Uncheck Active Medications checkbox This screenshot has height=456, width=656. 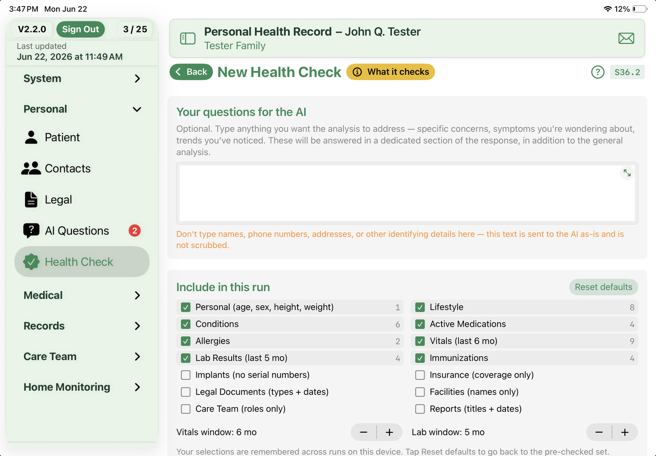(420, 324)
